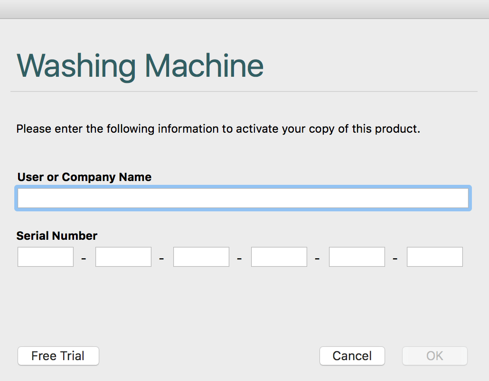Focus the fourth Serial Number box
This screenshot has width=489, height=381.
[x=279, y=257]
